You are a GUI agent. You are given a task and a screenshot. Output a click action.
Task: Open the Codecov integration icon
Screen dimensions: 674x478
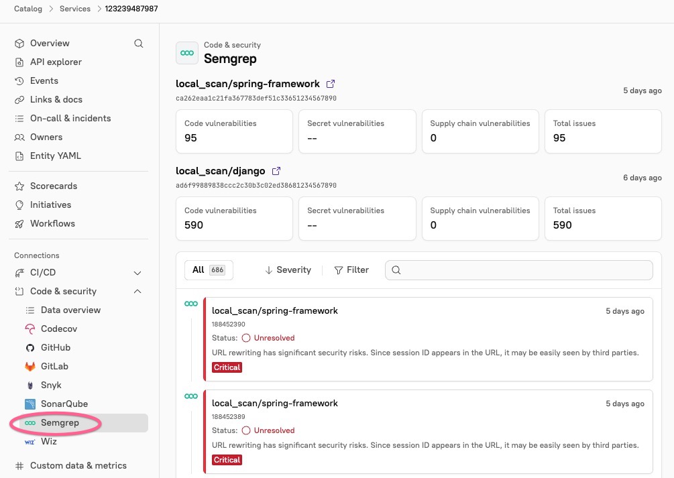pyautogui.click(x=31, y=328)
